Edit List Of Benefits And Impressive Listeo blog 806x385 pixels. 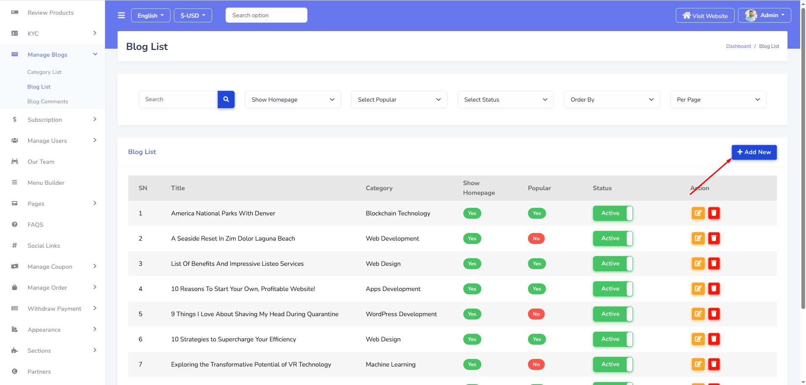[x=698, y=264]
